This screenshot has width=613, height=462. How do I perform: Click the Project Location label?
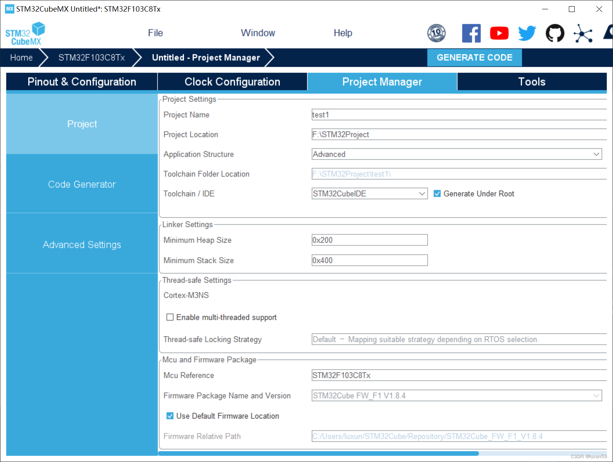(x=191, y=134)
